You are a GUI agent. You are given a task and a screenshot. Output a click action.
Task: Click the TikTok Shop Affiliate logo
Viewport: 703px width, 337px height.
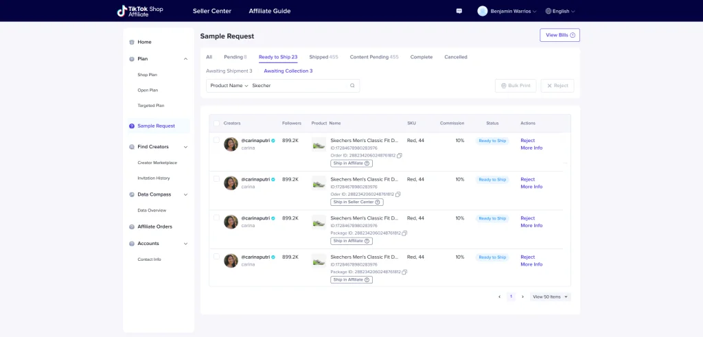click(x=140, y=11)
